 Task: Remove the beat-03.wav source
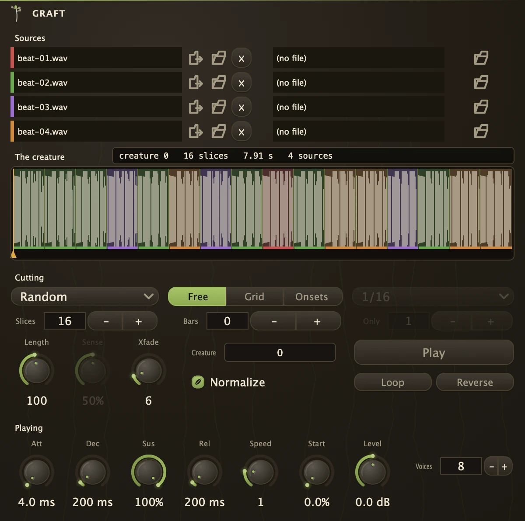241,107
